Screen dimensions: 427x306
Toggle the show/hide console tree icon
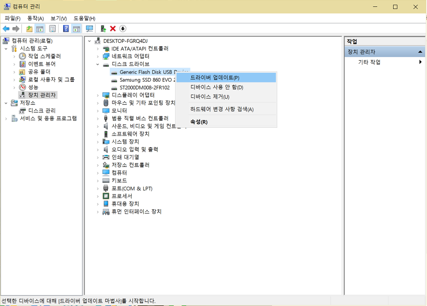39,28
